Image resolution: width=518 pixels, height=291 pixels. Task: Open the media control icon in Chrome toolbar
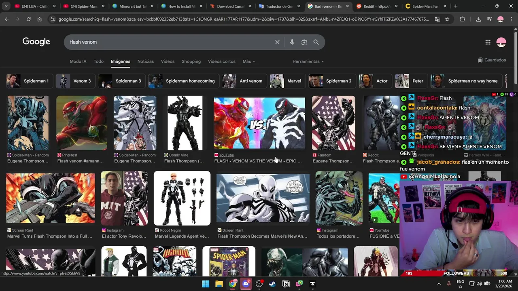pos(489,19)
